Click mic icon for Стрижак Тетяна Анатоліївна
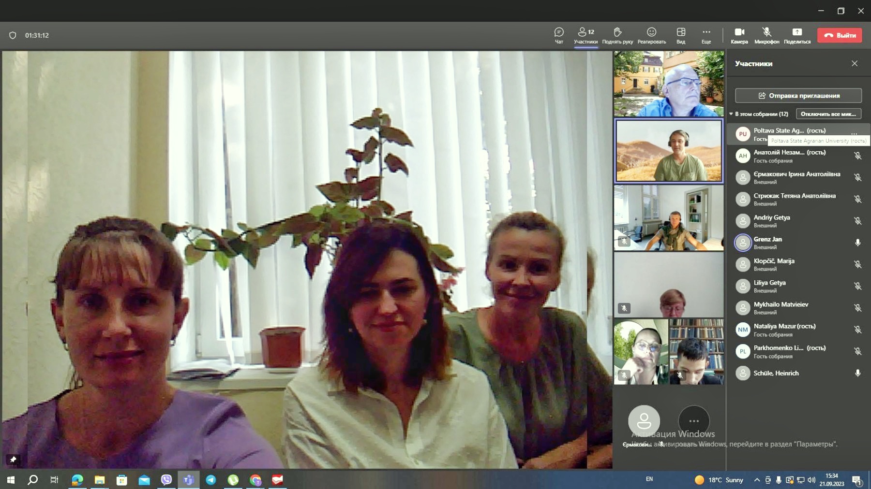Image resolution: width=871 pixels, height=489 pixels. tap(857, 199)
